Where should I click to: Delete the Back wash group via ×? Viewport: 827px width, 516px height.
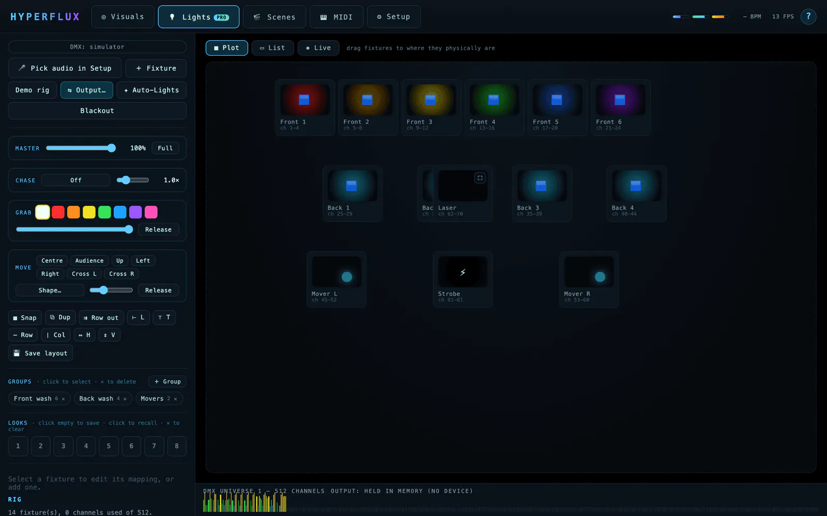pyautogui.click(x=125, y=399)
